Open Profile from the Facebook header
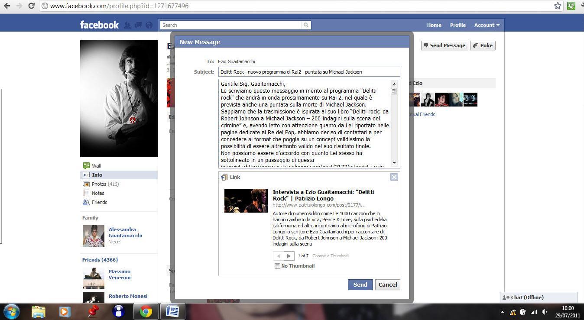Screen dimensions: 584x320 457,25
